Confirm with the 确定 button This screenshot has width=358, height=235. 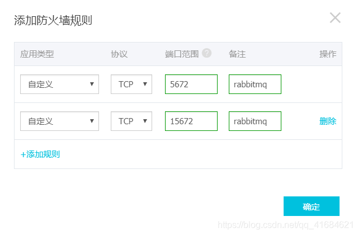[312, 206]
